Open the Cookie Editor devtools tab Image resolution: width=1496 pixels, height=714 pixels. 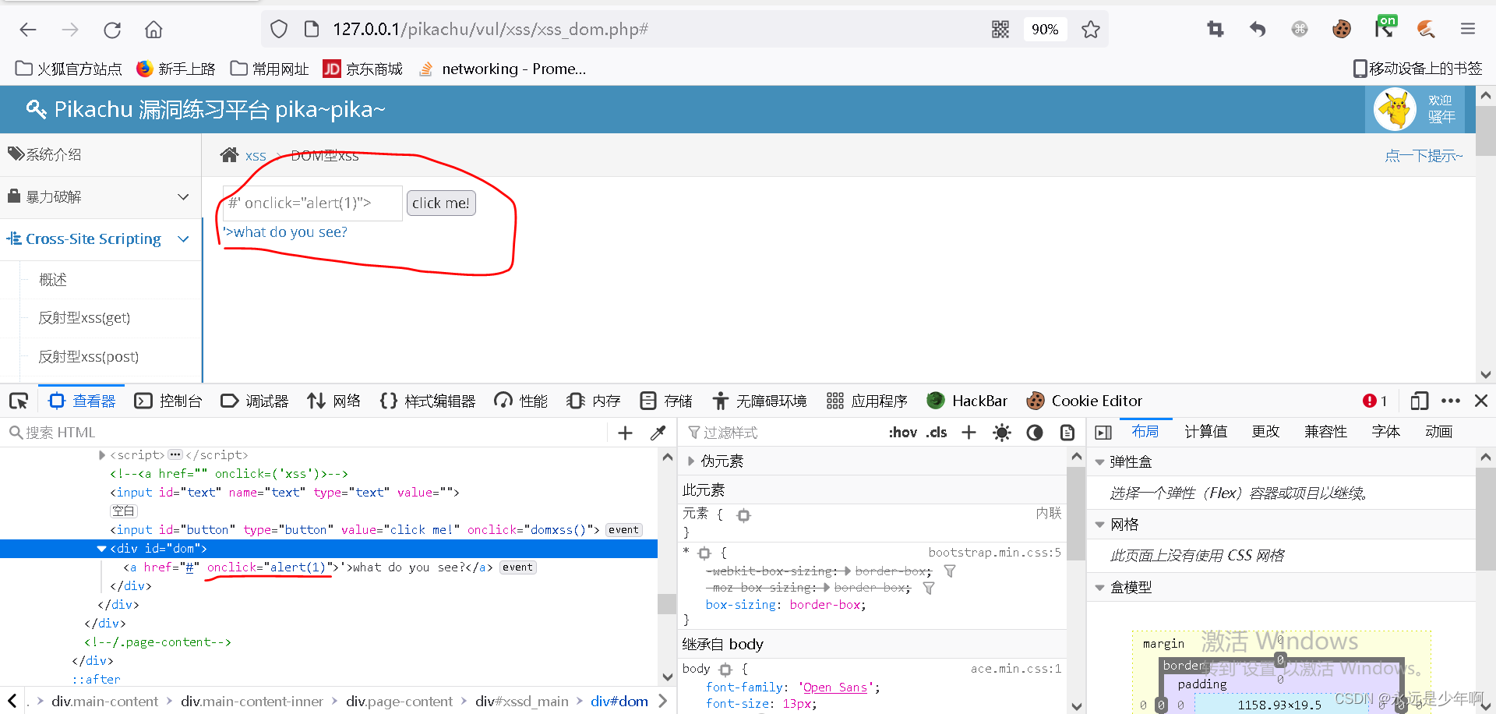[1085, 401]
